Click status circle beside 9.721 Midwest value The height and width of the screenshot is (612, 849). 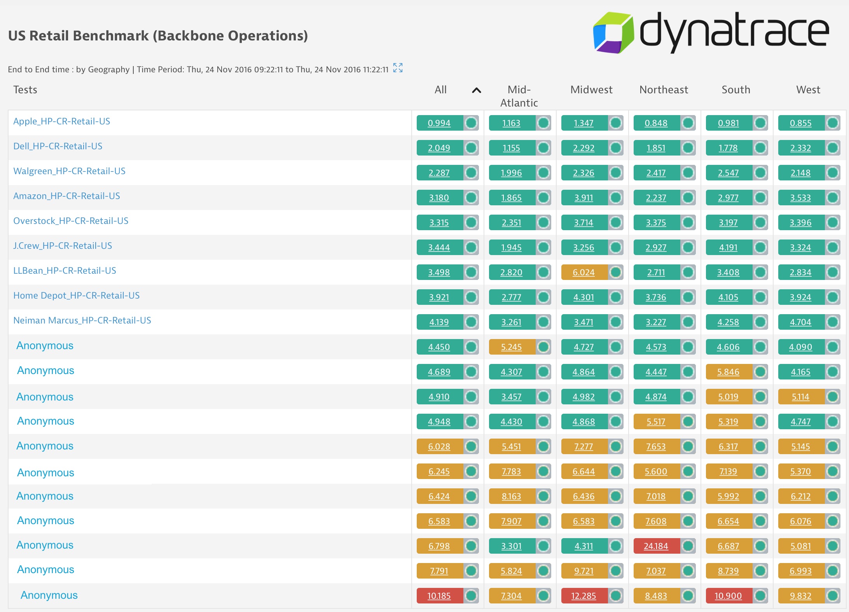[616, 571]
